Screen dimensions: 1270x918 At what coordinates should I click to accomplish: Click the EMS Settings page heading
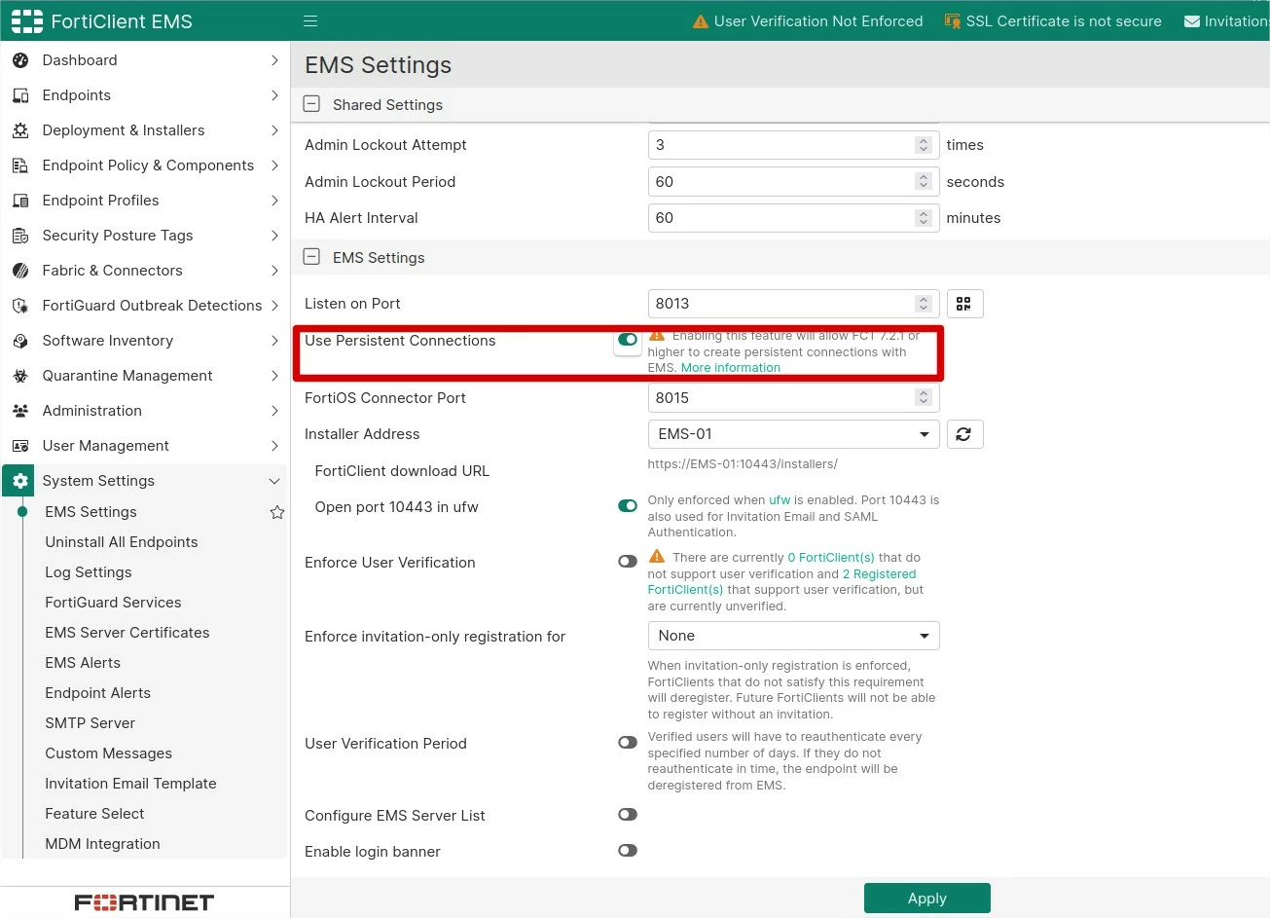379,65
